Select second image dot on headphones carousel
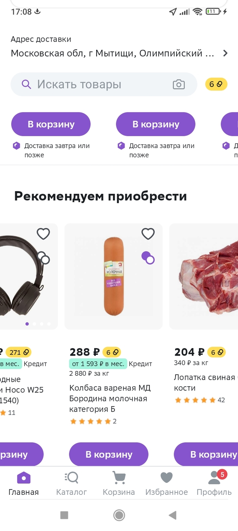The height and width of the screenshot is (531, 238). (x=34, y=324)
